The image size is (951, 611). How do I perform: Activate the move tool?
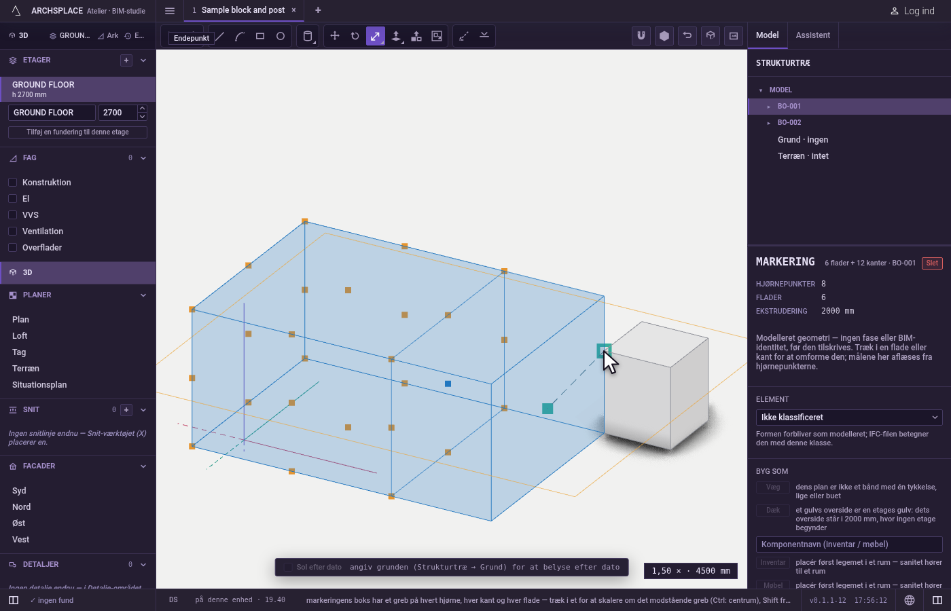[x=335, y=36]
